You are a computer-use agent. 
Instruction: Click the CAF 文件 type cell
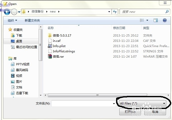[149, 41]
